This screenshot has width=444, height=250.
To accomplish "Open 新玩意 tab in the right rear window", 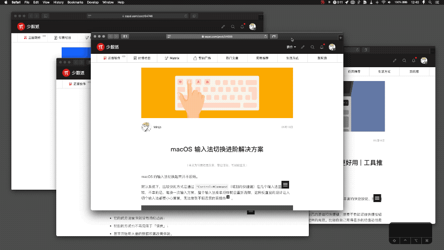I will coord(414,72).
